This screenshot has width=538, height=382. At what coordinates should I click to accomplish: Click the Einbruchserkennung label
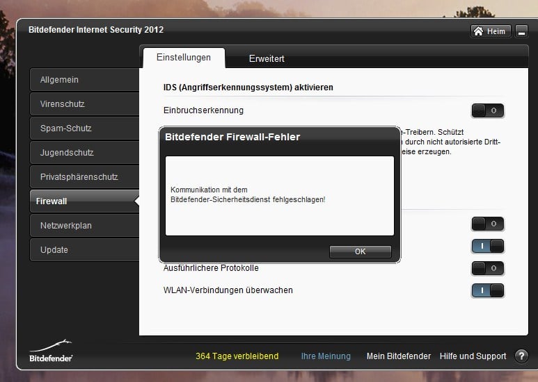click(x=203, y=110)
